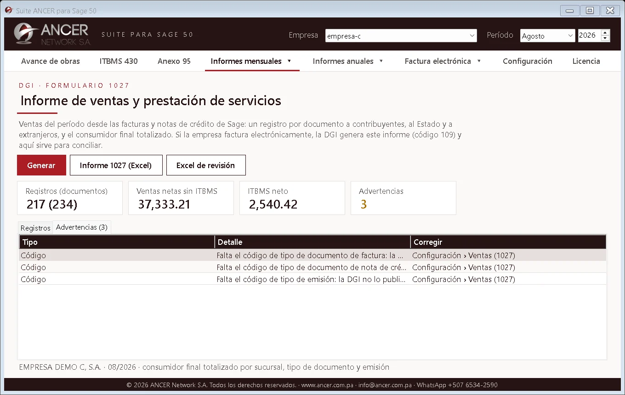The width and height of the screenshot is (625, 395).
Task: Click the Excel de revisión button
Action: (206, 165)
